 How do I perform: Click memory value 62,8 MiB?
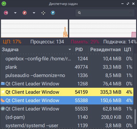point(112,109)
